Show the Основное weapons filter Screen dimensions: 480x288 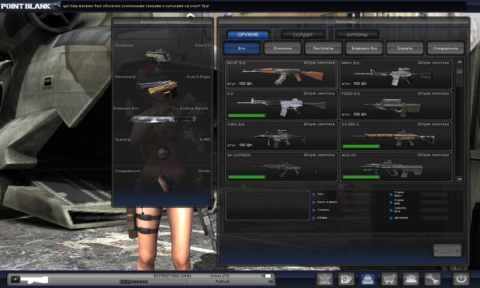[x=282, y=48]
